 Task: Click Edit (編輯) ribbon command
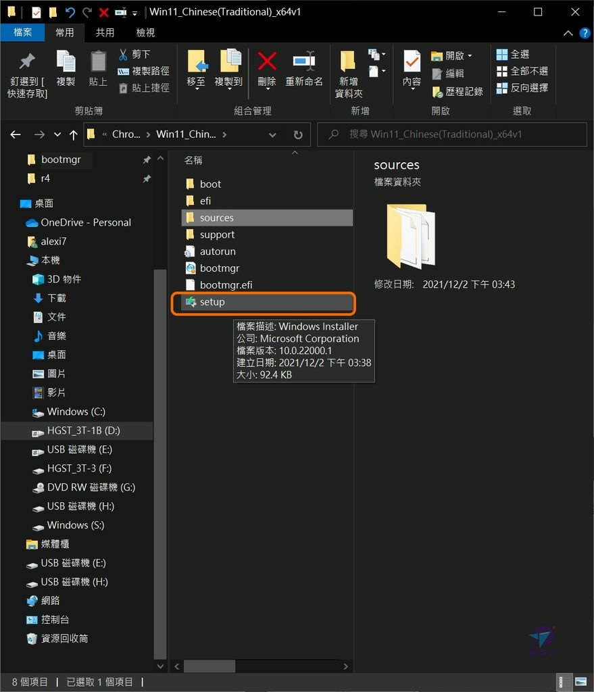[x=448, y=73]
